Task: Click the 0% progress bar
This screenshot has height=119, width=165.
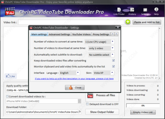Action: (143, 105)
